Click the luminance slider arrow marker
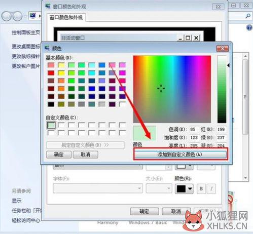Viewport: 253px width, 234px height. 228,65
